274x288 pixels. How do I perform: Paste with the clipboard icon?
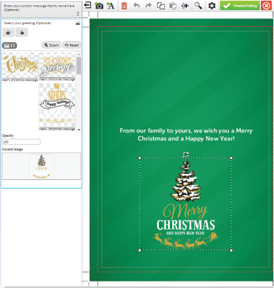tap(173, 5)
